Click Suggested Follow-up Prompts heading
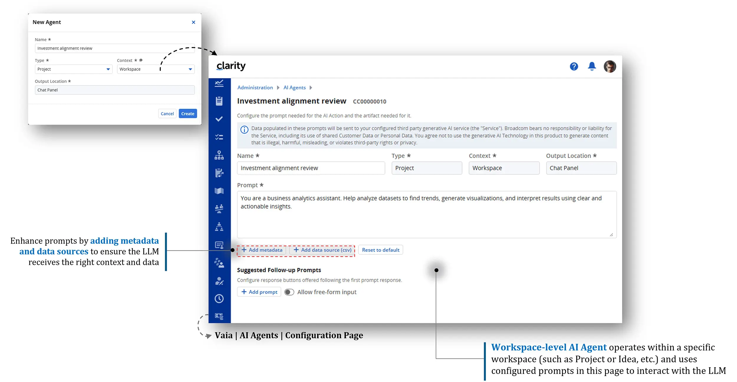This screenshot has width=737, height=382. click(x=279, y=270)
